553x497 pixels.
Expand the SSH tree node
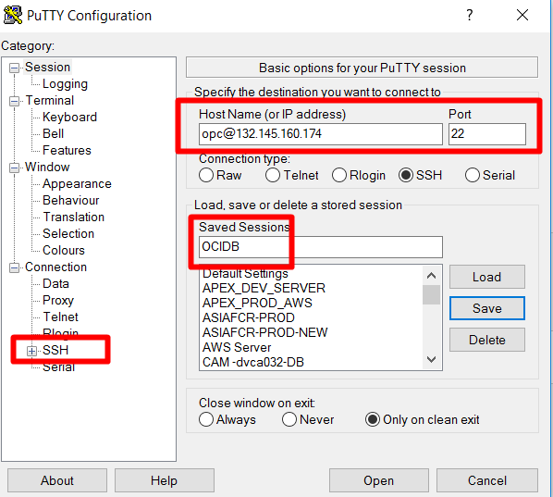31,351
